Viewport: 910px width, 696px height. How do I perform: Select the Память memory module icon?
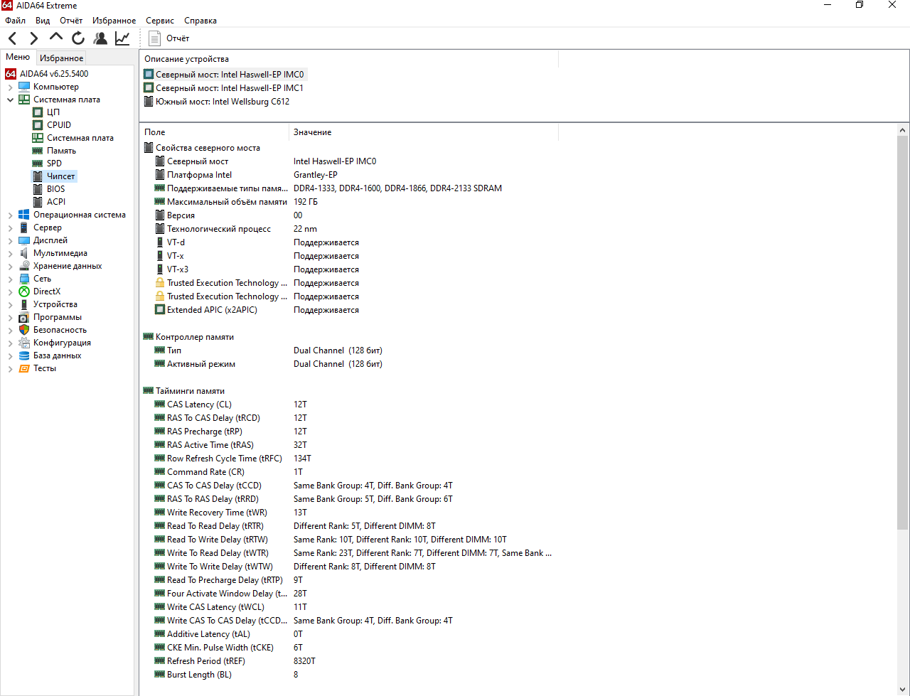[x=38, y=151]
